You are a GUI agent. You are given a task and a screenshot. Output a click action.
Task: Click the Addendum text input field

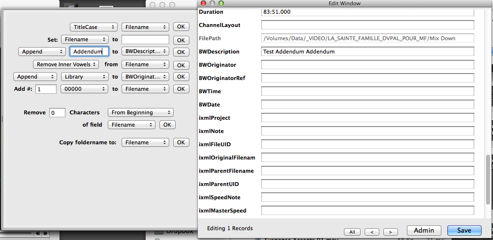pyautogui.click(x=89, y=52)
